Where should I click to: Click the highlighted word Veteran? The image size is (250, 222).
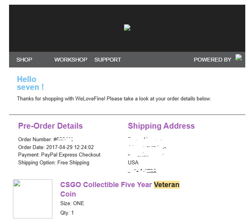coord(167,185)
